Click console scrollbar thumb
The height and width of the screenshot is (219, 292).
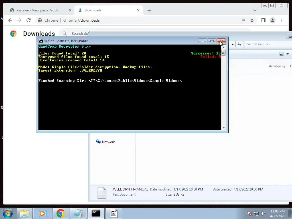224,53
